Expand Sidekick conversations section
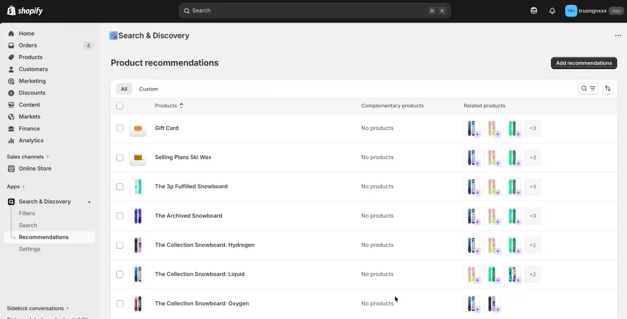The width and height of the screenshot is (627, 319). [x=38, y=308]
